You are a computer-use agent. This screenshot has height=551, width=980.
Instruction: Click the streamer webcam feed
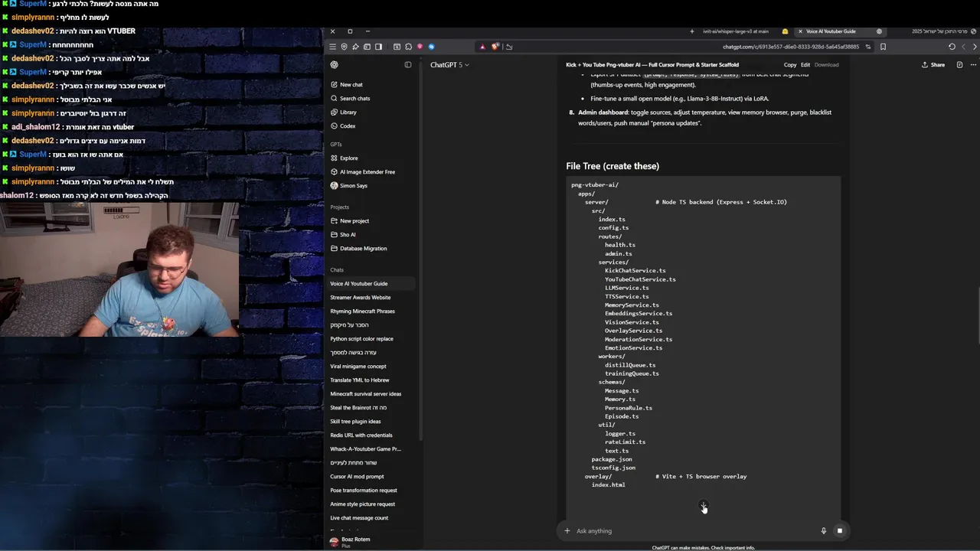(x=119, y=269)
